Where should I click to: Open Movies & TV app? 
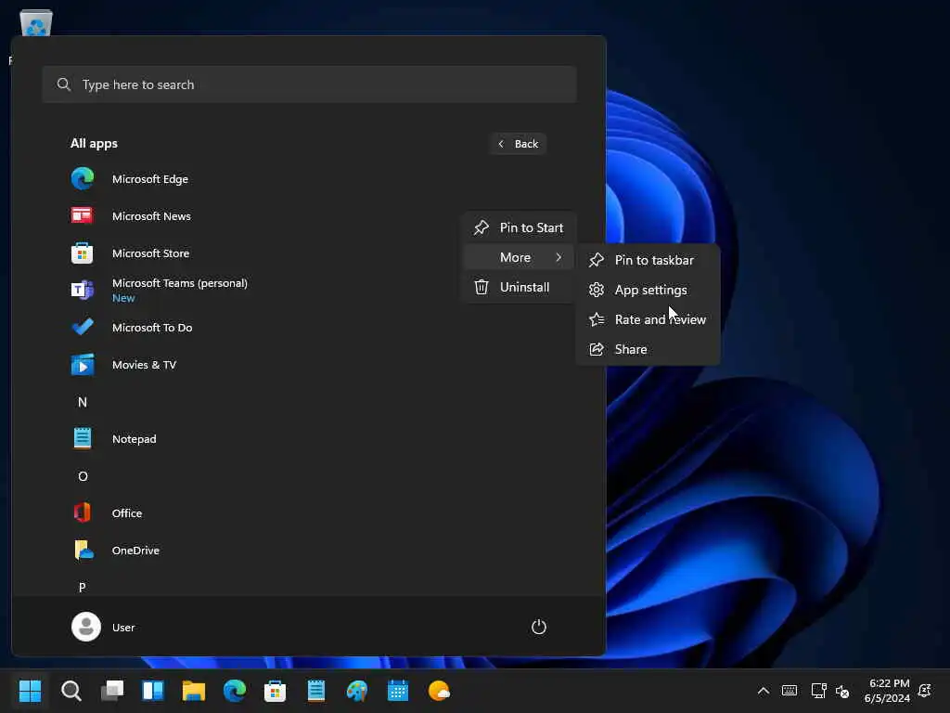point(308,364)
